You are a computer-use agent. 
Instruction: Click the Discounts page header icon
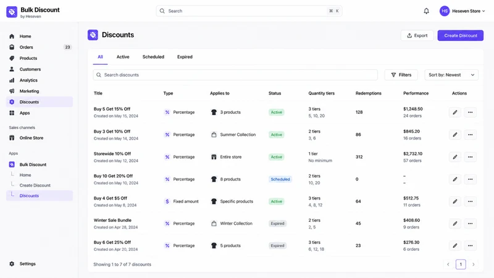(x=93, y=35)
